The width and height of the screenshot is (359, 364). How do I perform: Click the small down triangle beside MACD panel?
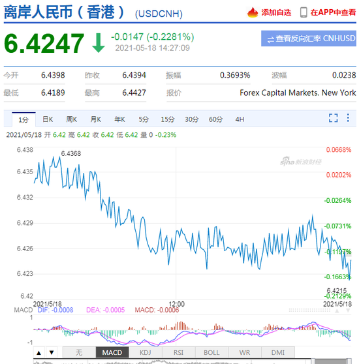pyautogui.click(x=348, y=311)
